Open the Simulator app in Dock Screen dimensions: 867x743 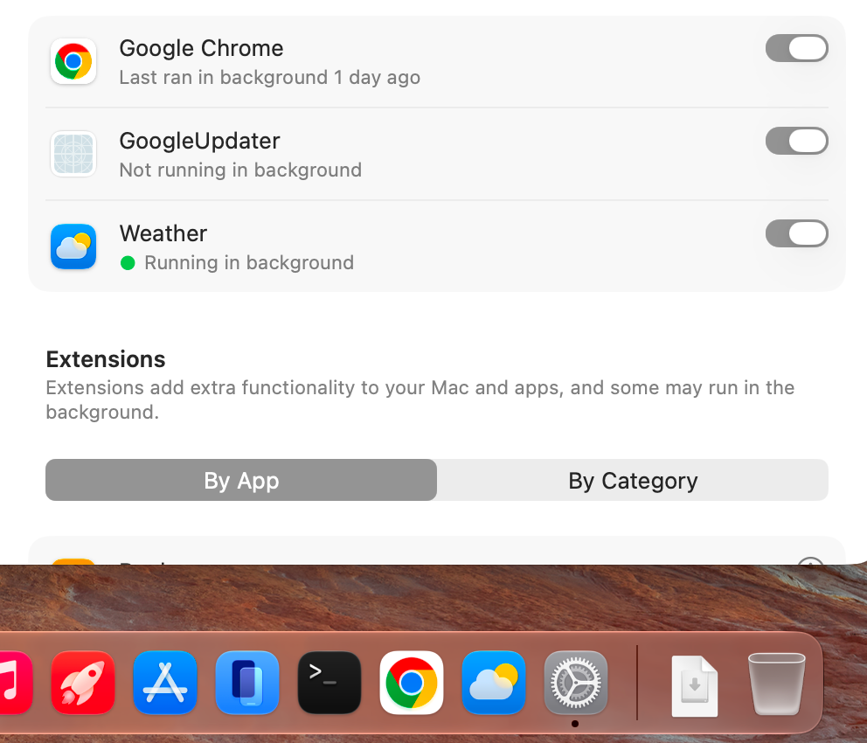(247, 683)
